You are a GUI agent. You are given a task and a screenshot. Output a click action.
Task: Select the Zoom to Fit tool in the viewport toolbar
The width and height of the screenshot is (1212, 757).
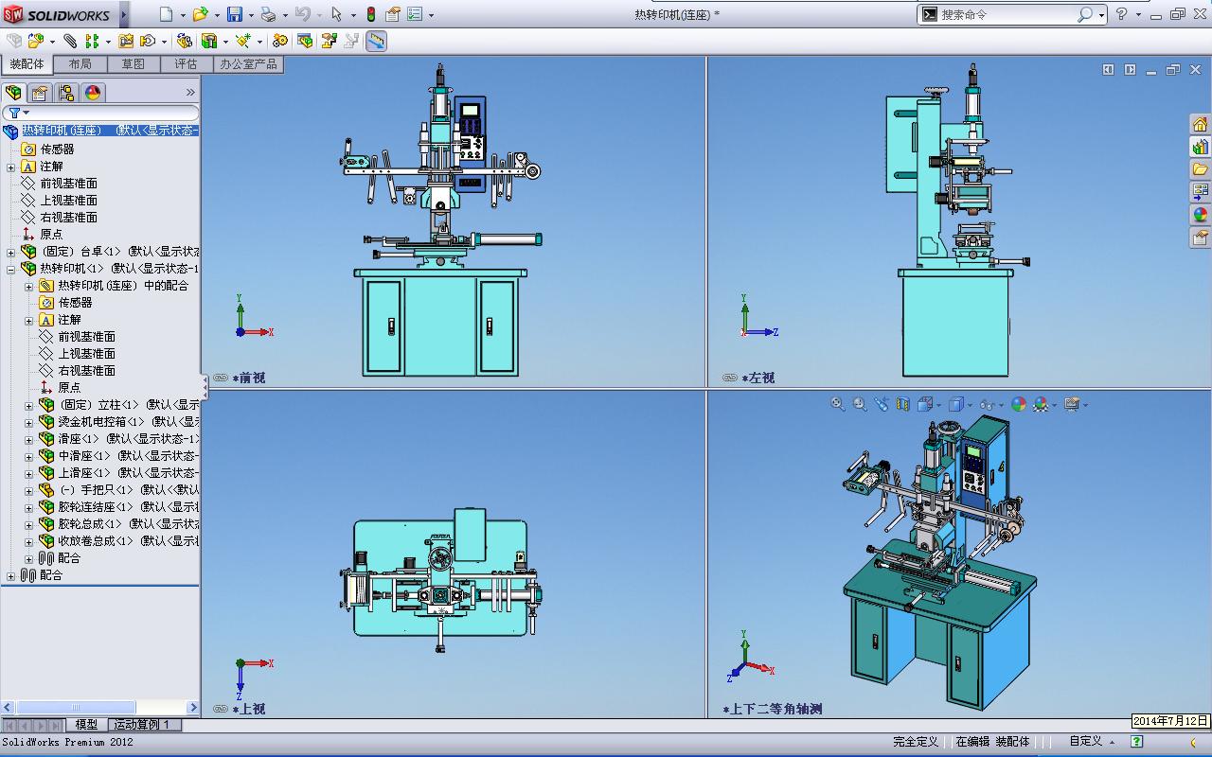[x=836, y=404]
